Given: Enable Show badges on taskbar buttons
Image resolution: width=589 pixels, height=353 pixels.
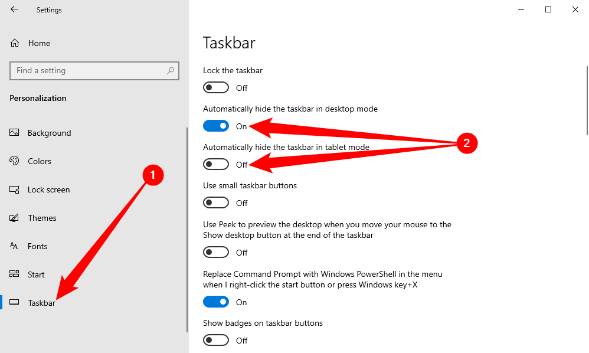Looking at the screenshot, I should pos(216,341).
